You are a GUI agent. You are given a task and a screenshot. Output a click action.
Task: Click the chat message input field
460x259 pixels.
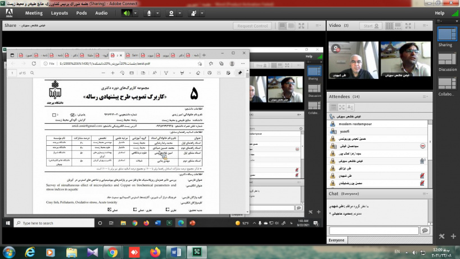pyautogui.click(x=373, y=230)
